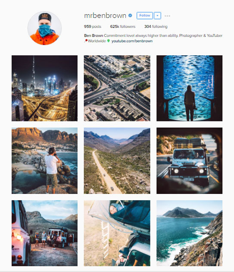
Task: Expand the suggested accounts dropdown arrow
Action: point(157,16)
